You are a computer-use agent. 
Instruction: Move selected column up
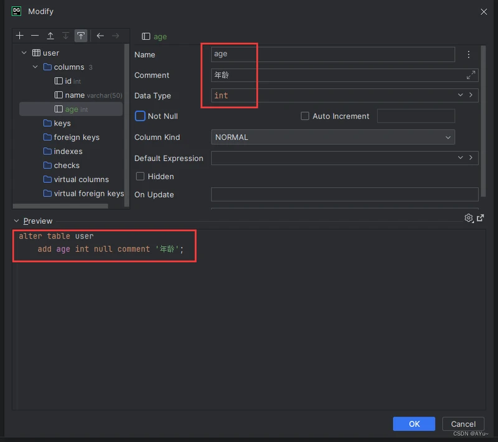point(50,35)
